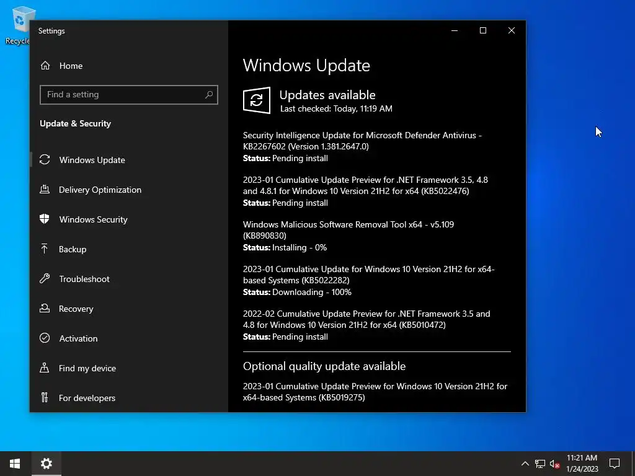
Task: Click the Find a setting search box
Action: (x=129, y=95)
